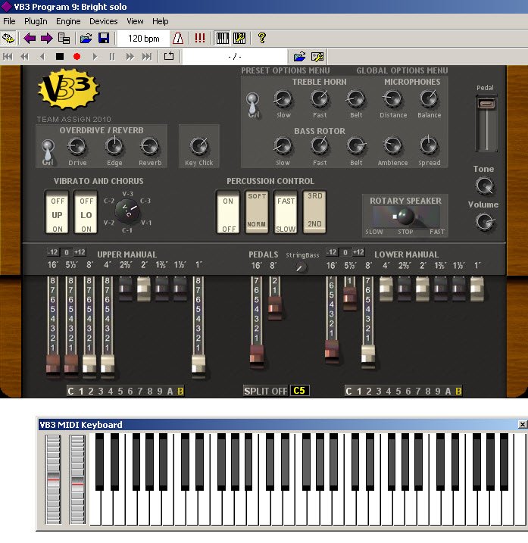Image resolution: width=528 pixels, height=543 pixels.
Task: Adjust the Key Click knob
Action: 199,146
